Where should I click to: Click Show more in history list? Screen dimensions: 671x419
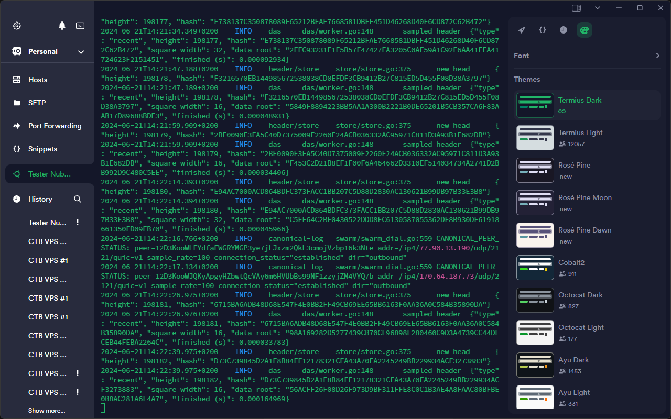(47, 411)
